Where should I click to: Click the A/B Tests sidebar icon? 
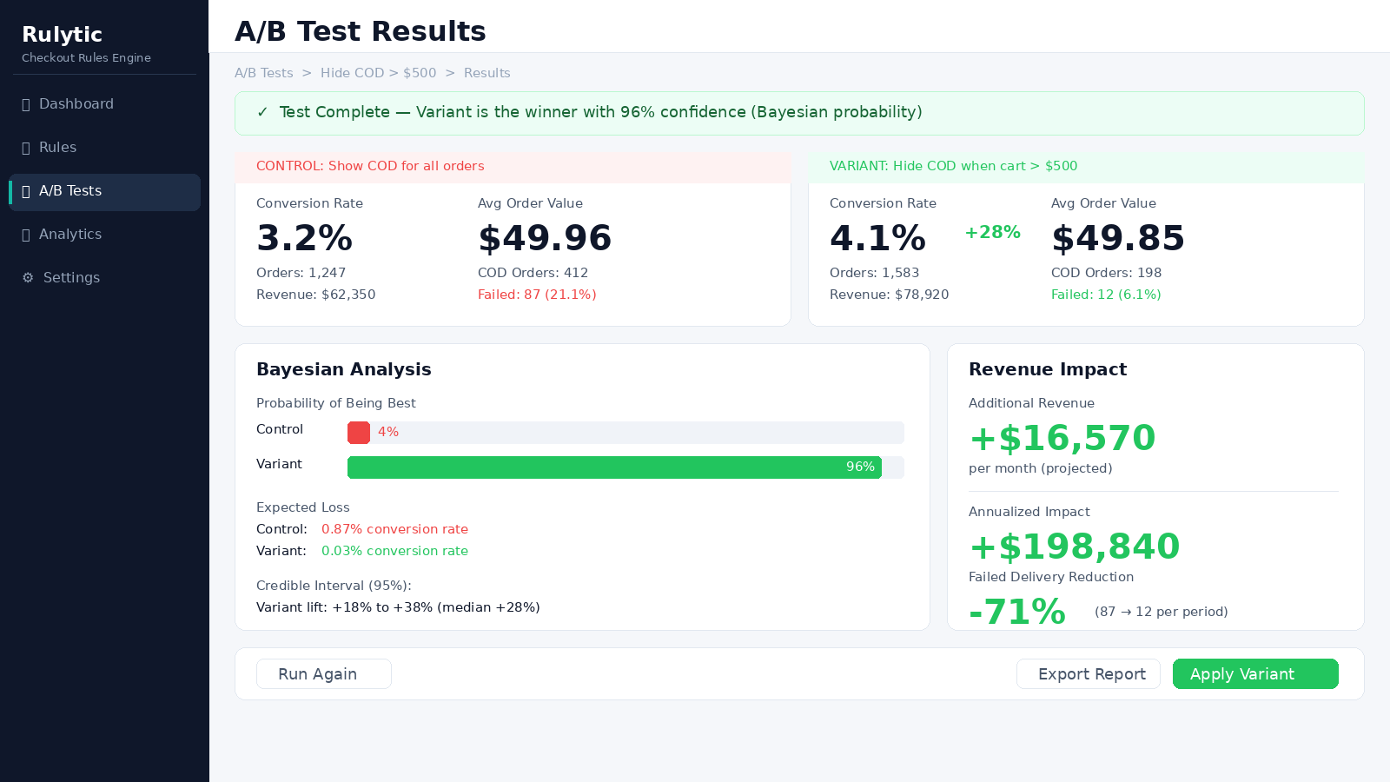tap(26, 191)
